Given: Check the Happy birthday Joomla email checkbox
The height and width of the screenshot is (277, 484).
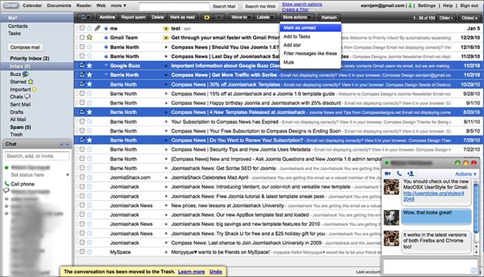Looking at the screenshot, I should pyautogui.click(x=82, y=102).
